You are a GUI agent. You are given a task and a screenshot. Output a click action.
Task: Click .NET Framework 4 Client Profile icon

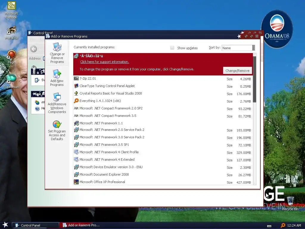pos(76,152)
